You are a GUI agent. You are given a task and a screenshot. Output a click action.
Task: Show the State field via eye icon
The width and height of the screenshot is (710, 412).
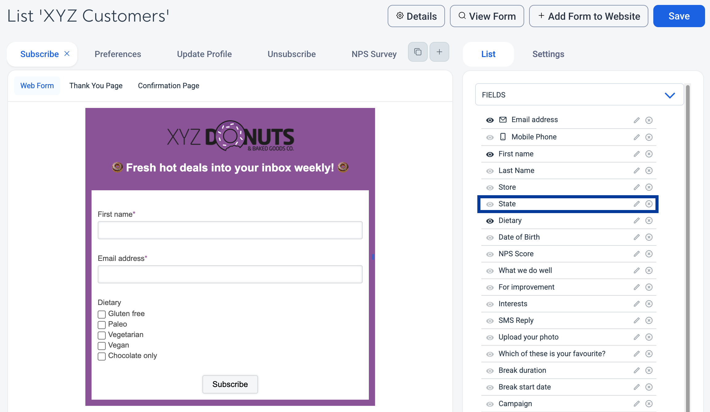point(490,204)
